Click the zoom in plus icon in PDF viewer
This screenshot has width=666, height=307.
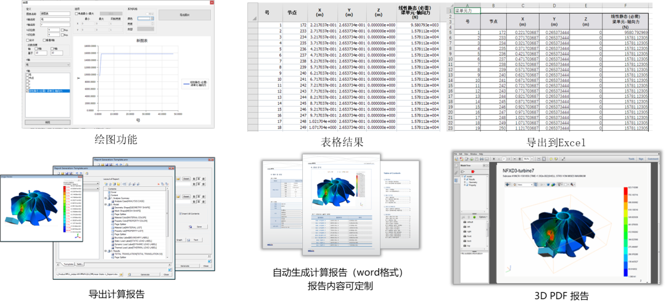(520, 159)
